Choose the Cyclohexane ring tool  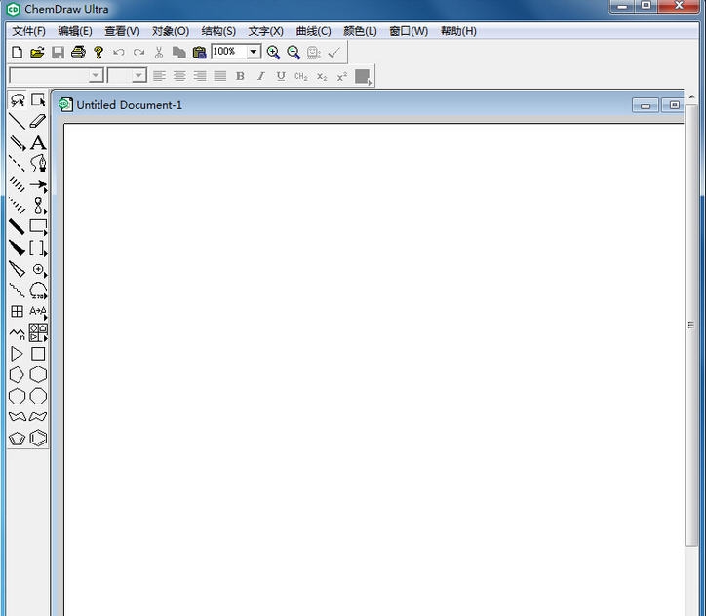38,375
